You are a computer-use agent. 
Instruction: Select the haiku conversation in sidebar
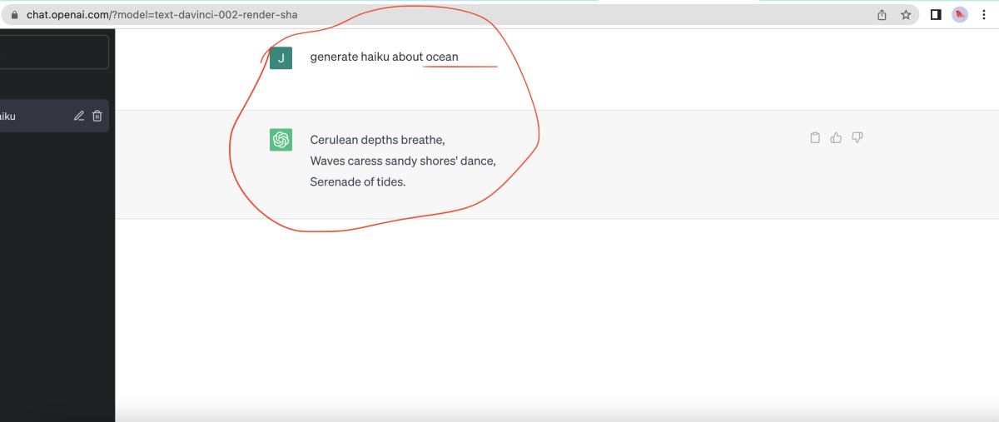pos(54,117)
